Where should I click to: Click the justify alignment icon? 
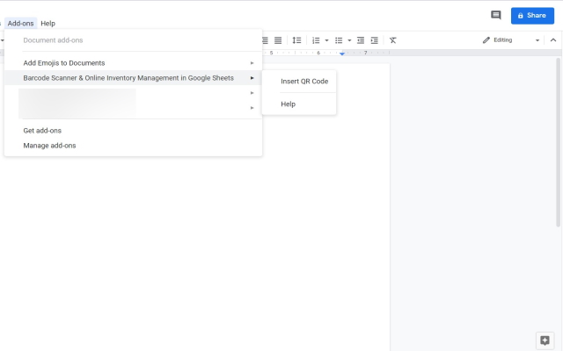(x=278, y=40)
